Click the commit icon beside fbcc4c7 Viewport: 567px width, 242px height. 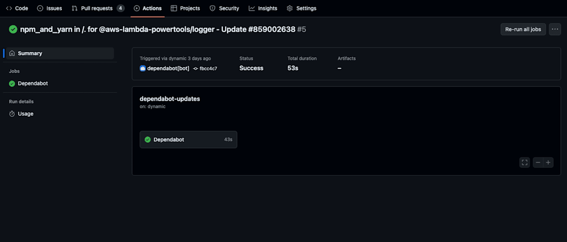[x=196, y=69]
